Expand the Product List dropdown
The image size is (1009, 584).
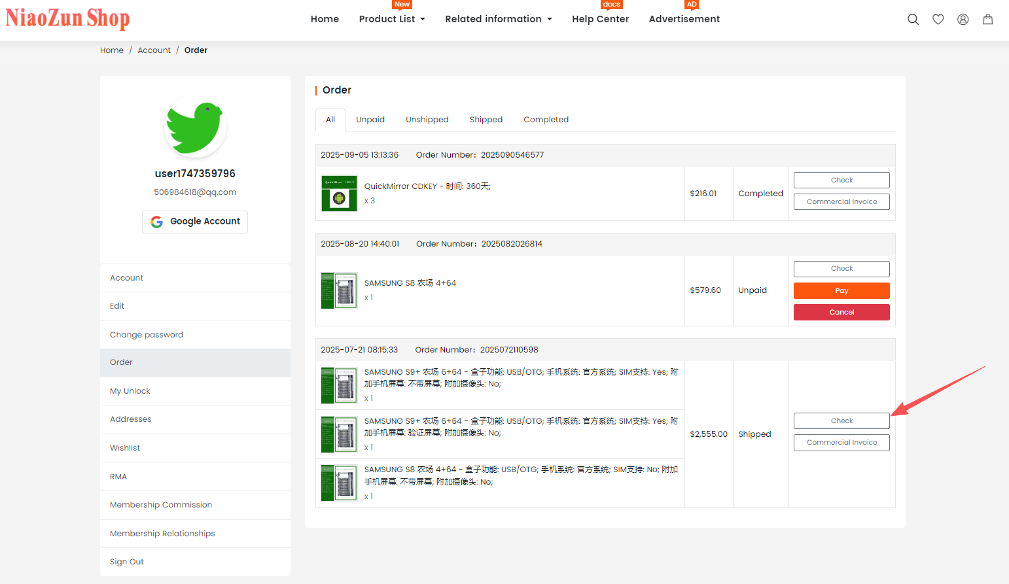point(391,19)
